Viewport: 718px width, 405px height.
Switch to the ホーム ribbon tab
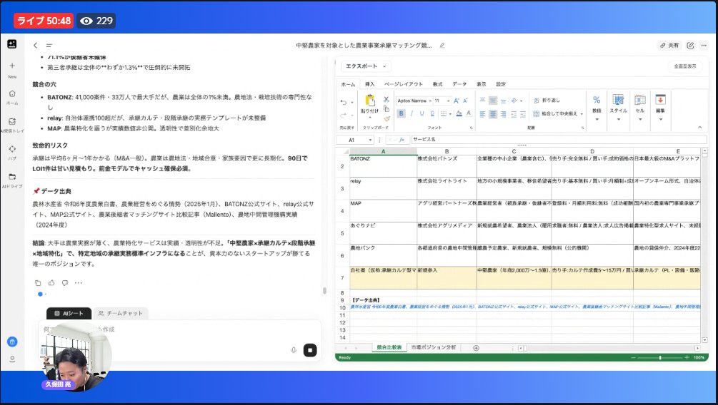[348, 84]
